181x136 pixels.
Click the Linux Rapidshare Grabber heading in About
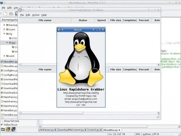[81, 89]
